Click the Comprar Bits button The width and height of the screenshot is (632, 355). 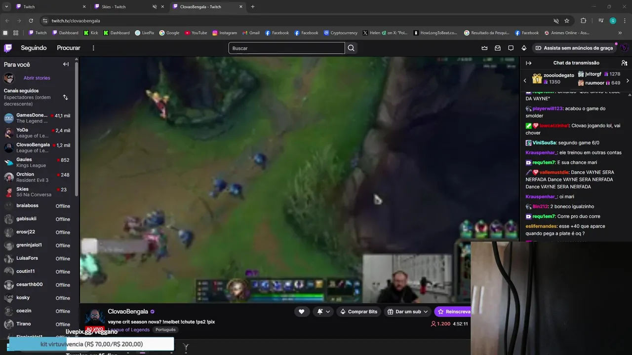[x=359, y=312]
